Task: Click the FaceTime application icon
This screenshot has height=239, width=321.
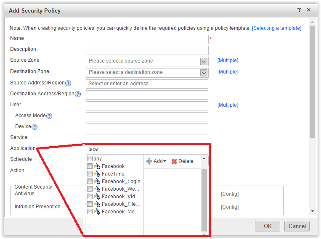Action: click(x=97, y=174)
